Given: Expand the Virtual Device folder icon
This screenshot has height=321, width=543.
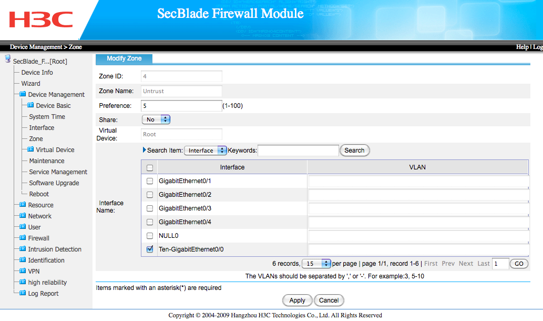Looking at the screenshot, I should click(30, 149).
